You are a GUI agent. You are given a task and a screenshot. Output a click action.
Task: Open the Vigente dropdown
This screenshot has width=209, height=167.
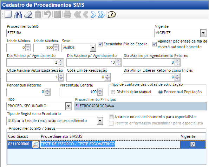203,33
